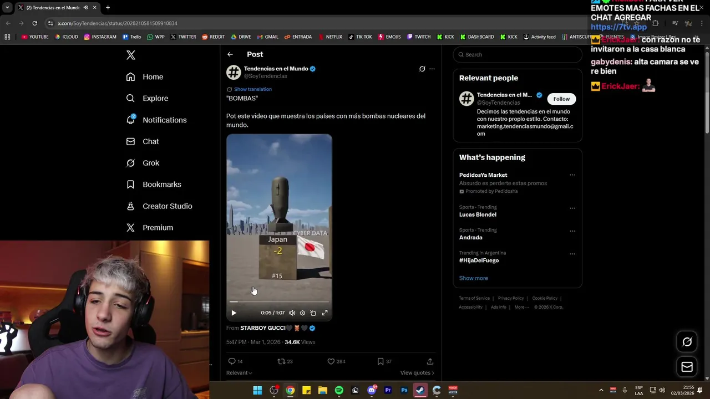Show translation of the post
710x399 pixels.
[x=252, y=89]
